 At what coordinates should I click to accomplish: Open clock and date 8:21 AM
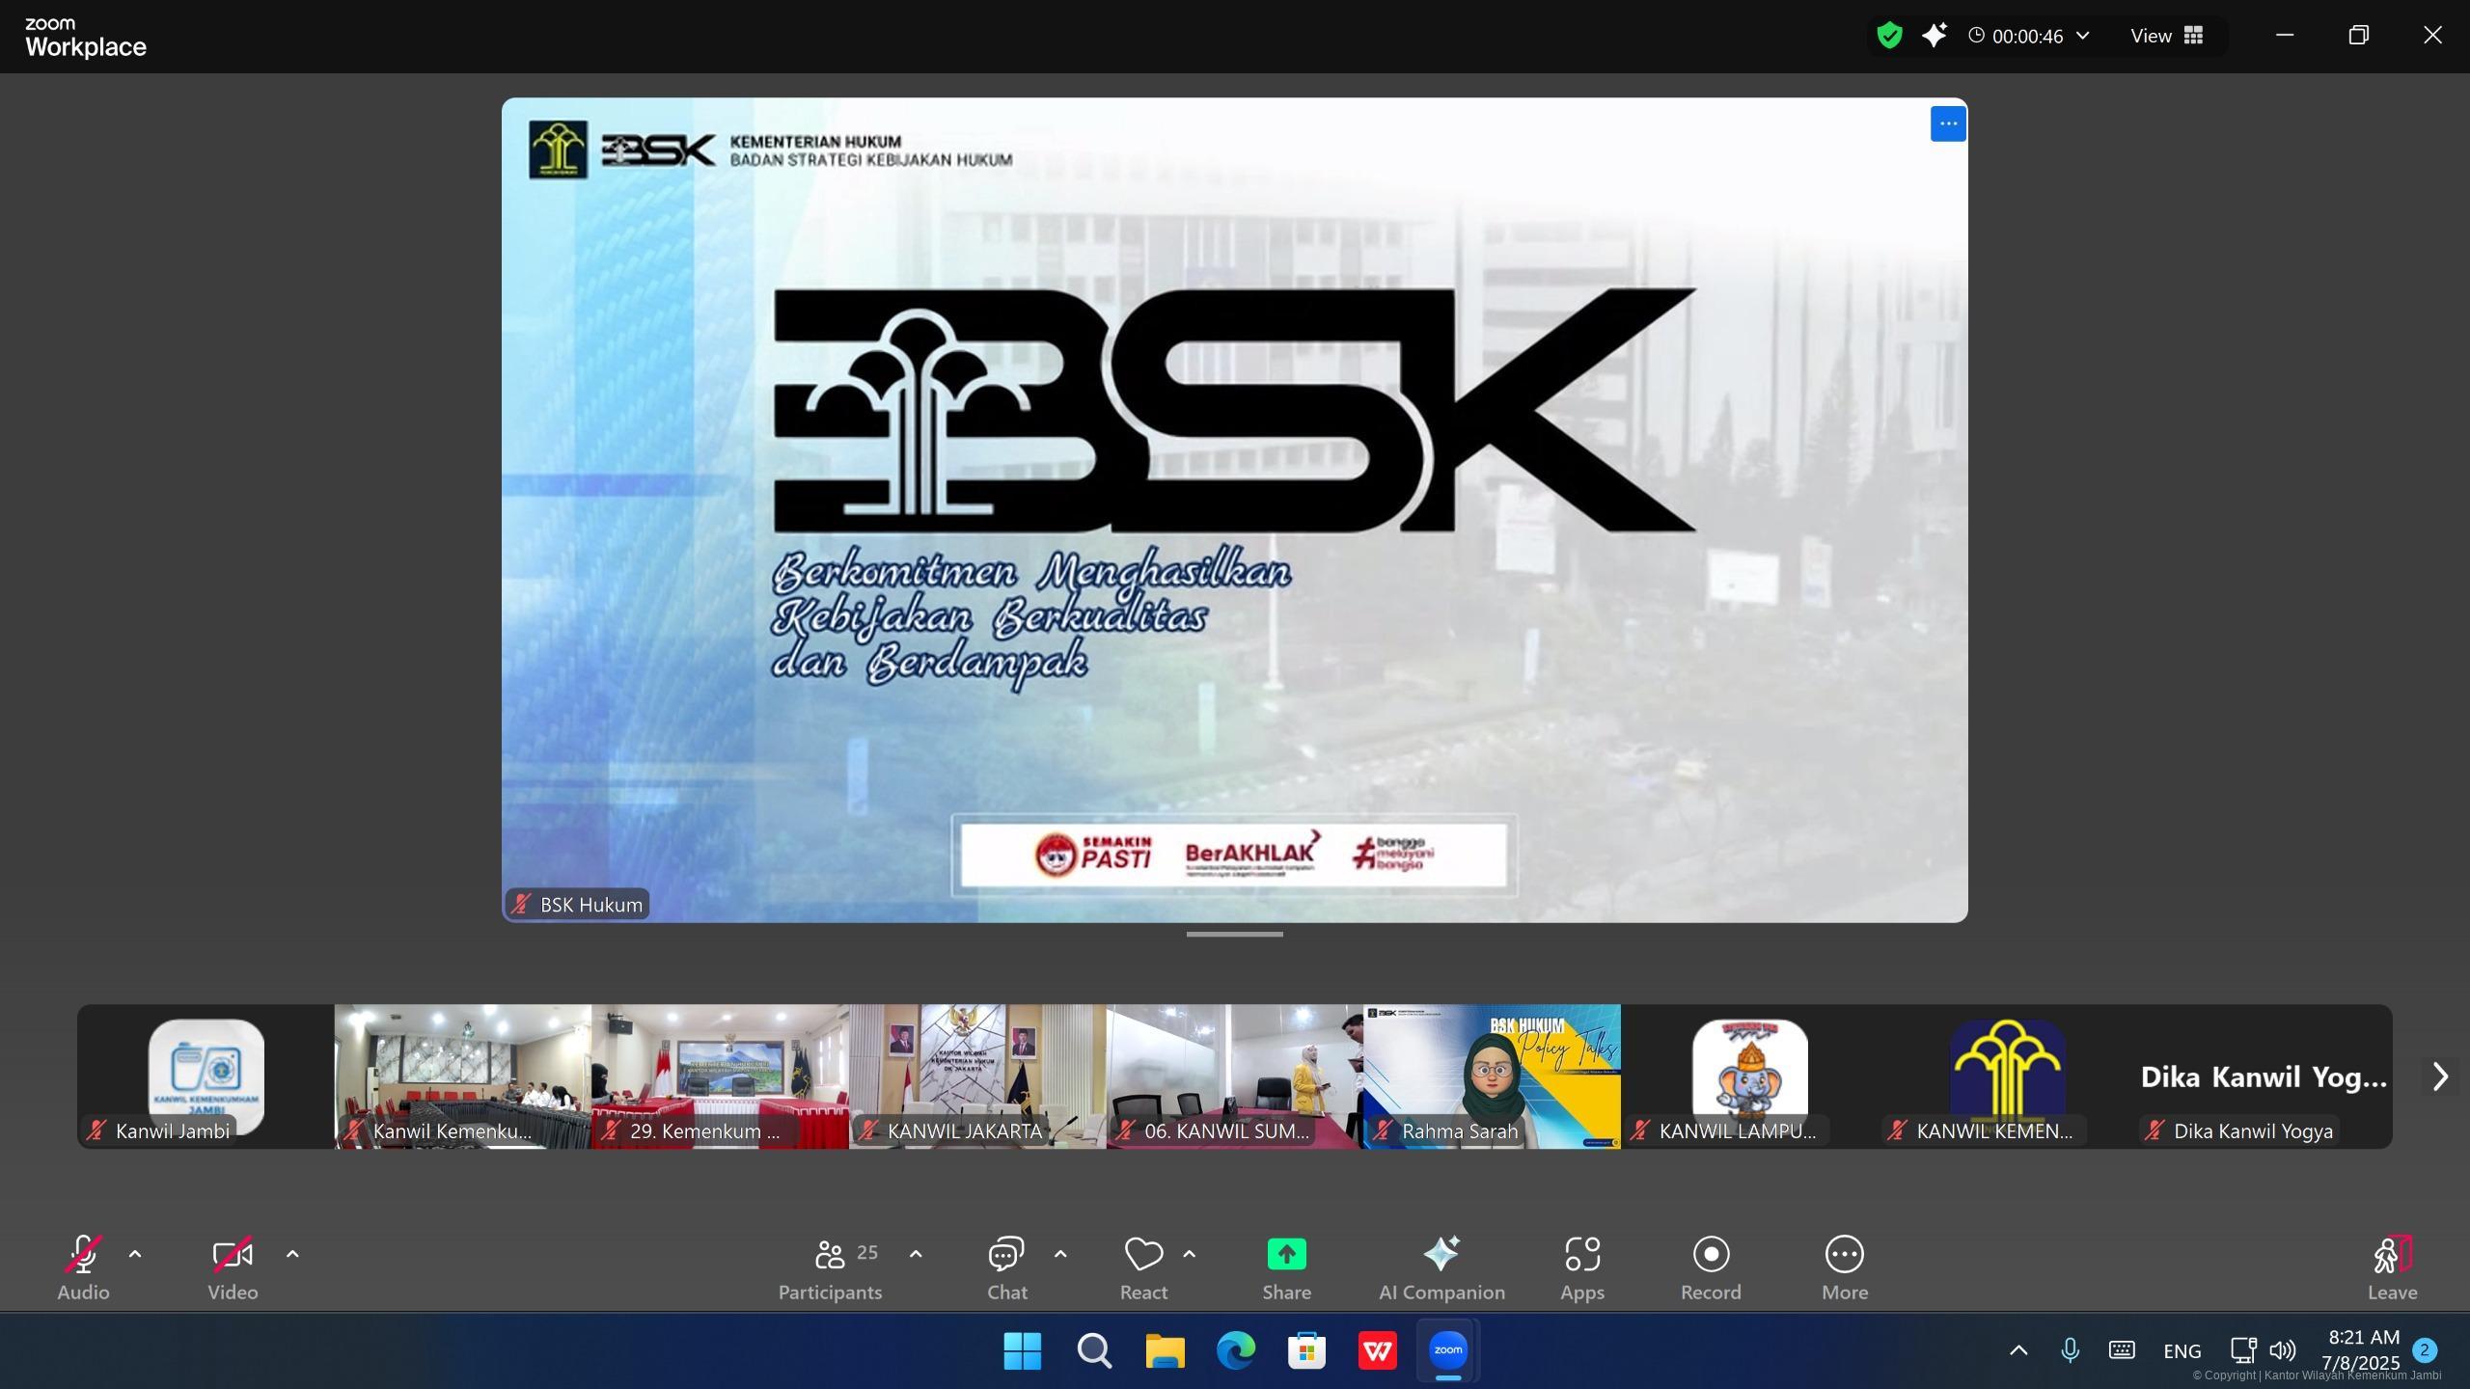click(2362, 1349)
